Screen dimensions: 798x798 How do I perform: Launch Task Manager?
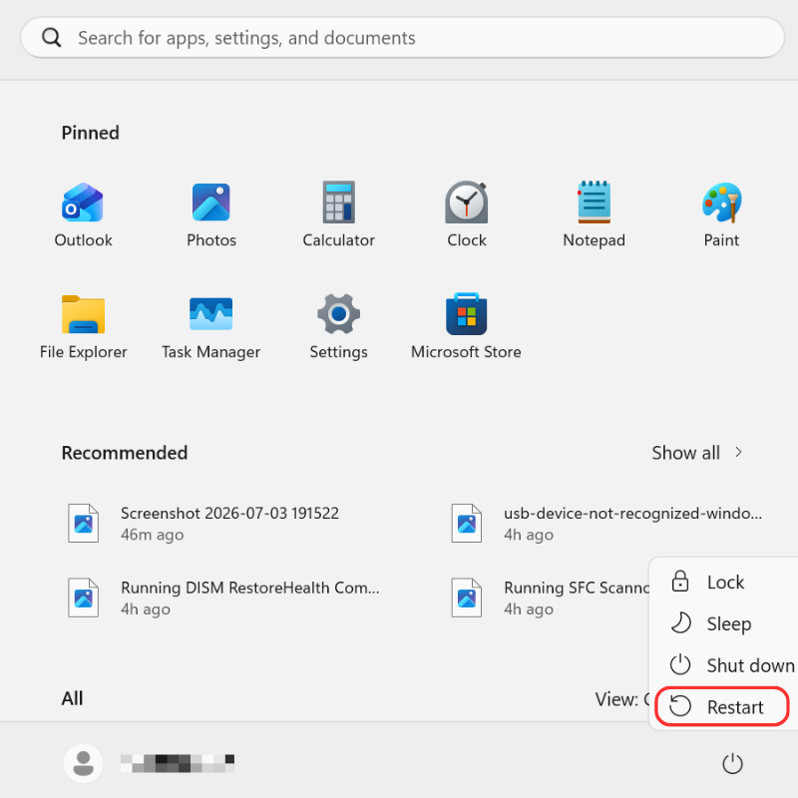[211, 327]
